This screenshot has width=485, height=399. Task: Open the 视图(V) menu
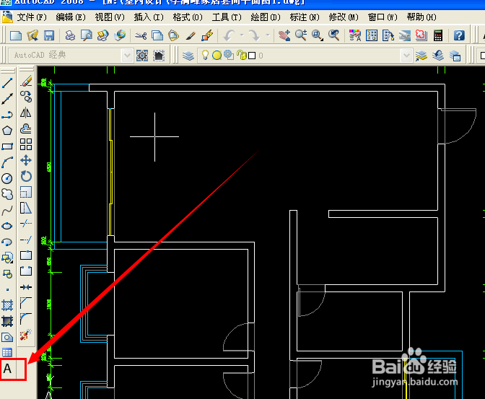pos(110,17)
